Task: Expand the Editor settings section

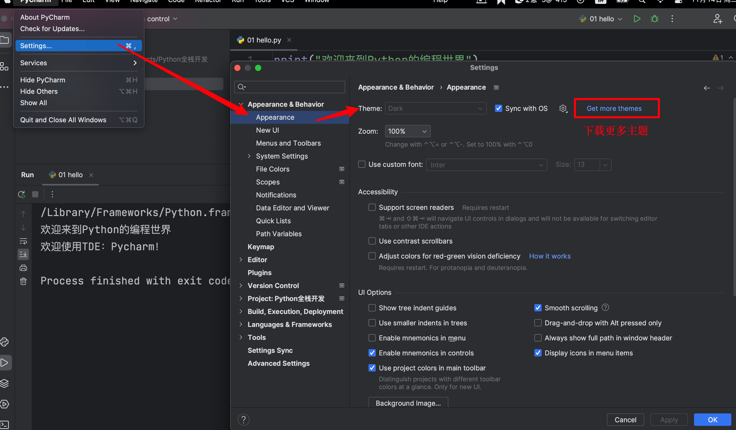Action: (241, 260)
